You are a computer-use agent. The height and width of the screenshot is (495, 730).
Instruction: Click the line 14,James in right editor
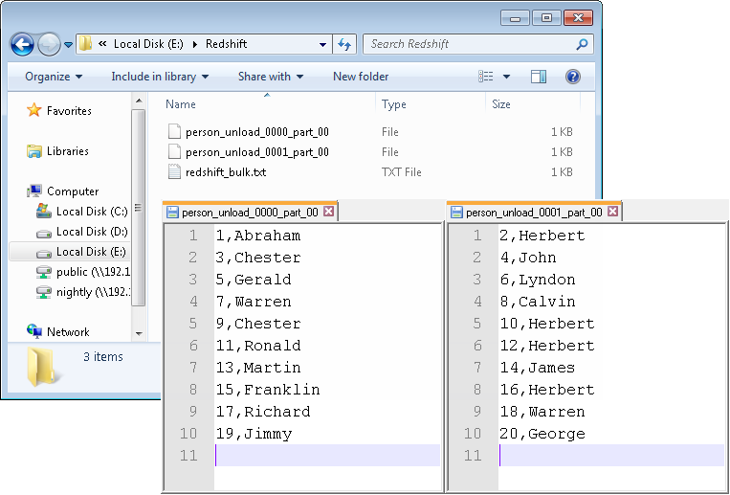[538, 368]
